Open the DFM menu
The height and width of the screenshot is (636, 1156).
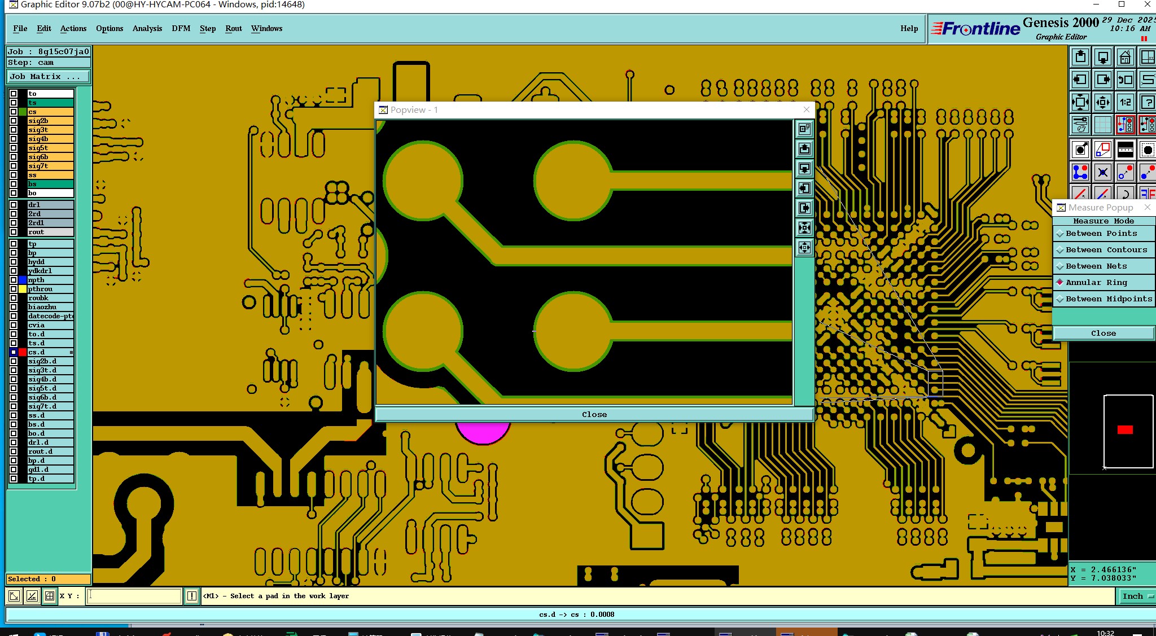tap(181, 28)
